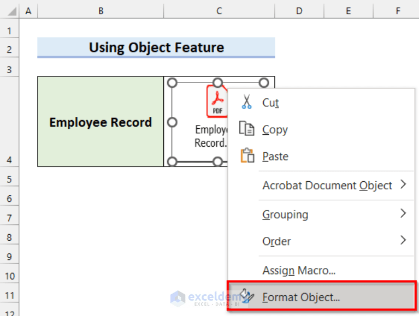Select column C header
This screenshot has height=316, width=419.
pyautogui.click(x=219, y=11)
